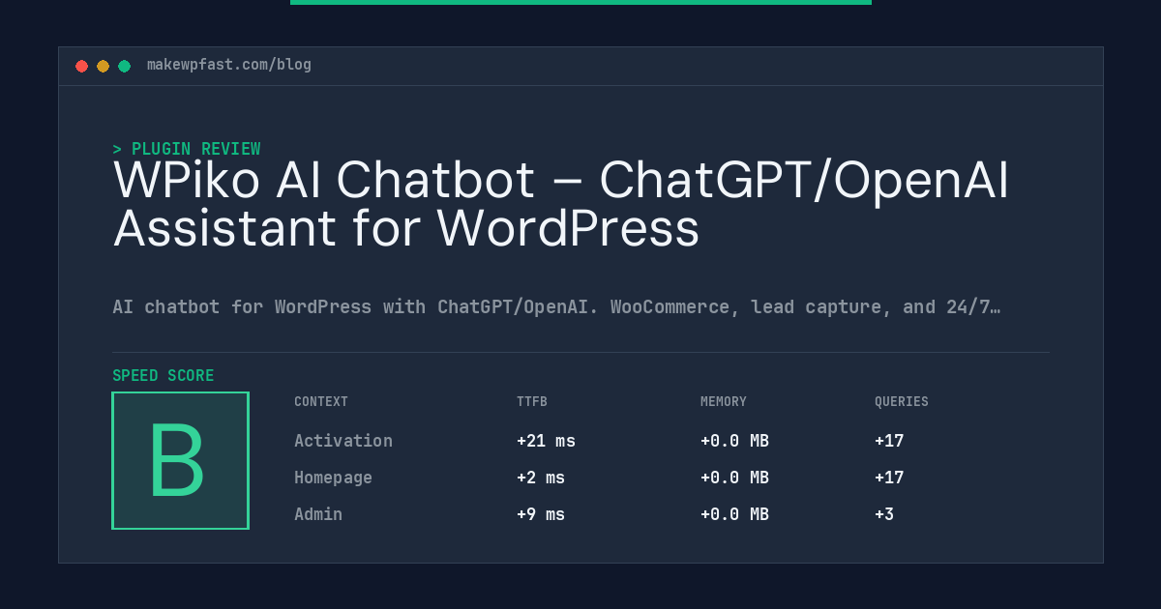
Task: Click the CONTEXT column header
Action: point(321,402)
